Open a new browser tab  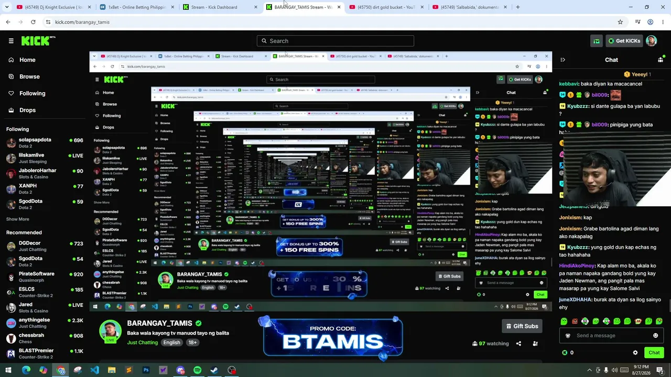[x=517, y=7]
